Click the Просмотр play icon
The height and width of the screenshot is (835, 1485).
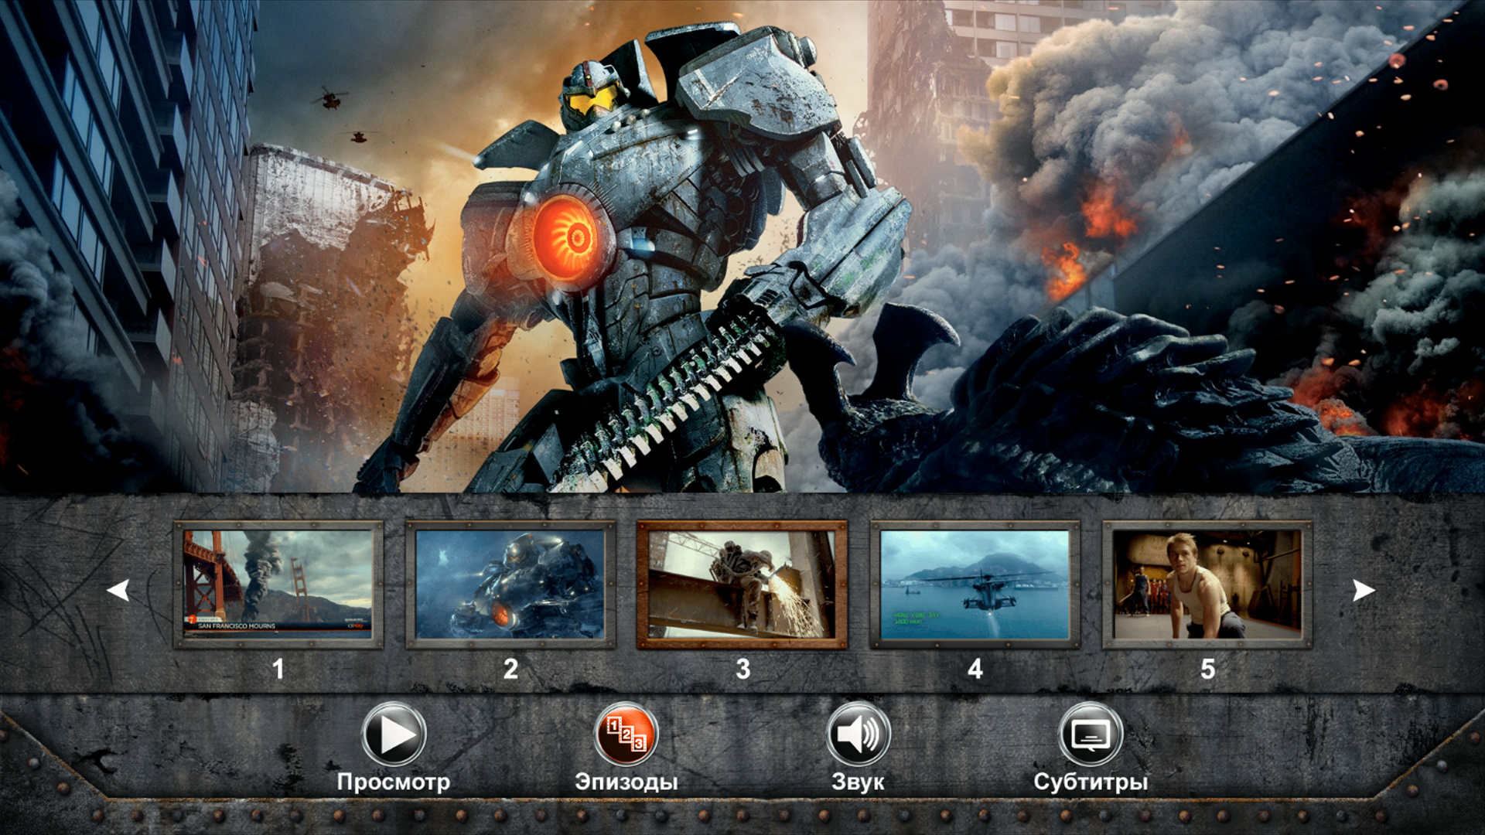pyautogui.click(x=394, y=734)
